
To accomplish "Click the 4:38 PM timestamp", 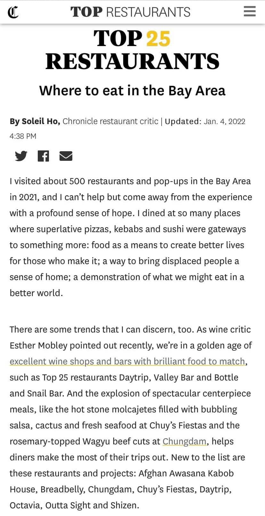I will click(x=23, y=136).
